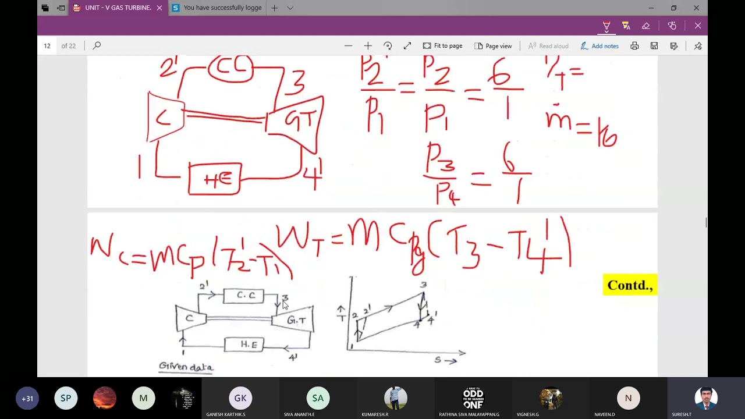Close the purple annotation toolbar

[698, 26]
